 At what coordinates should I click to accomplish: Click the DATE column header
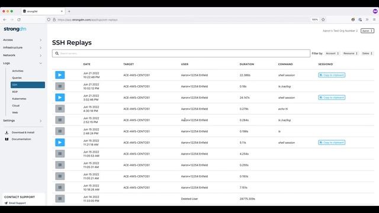point(87,64)
